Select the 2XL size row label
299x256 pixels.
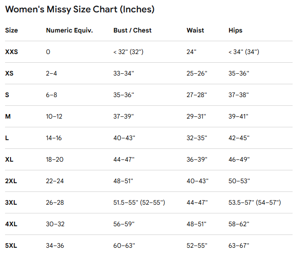tap(11, 181)
